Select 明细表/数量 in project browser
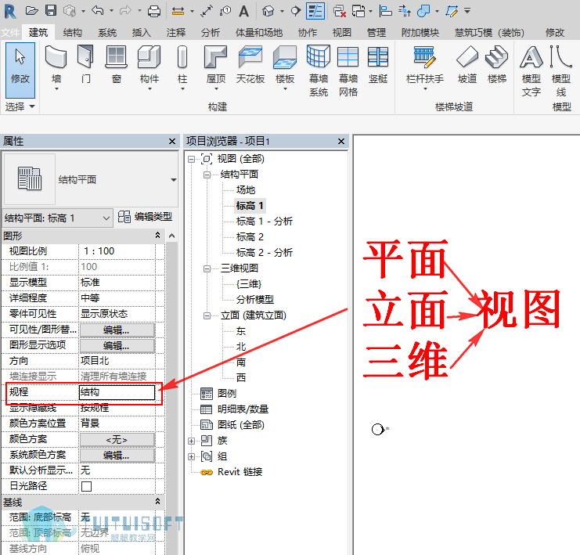Image resolution: width=580 pixels, height=555 pixels. 243,409
